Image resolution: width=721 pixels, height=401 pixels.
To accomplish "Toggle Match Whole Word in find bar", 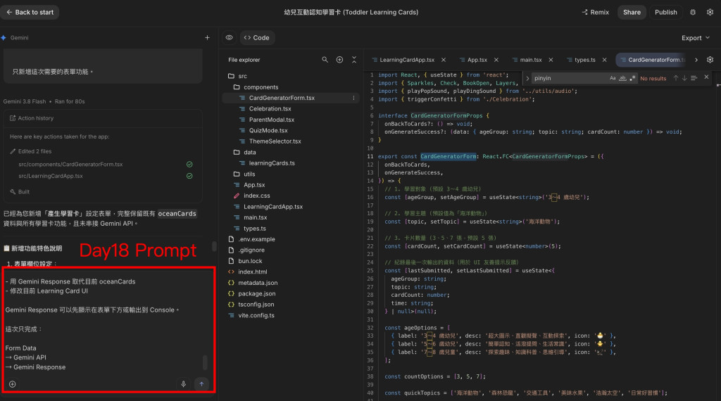I will (622, 78).
